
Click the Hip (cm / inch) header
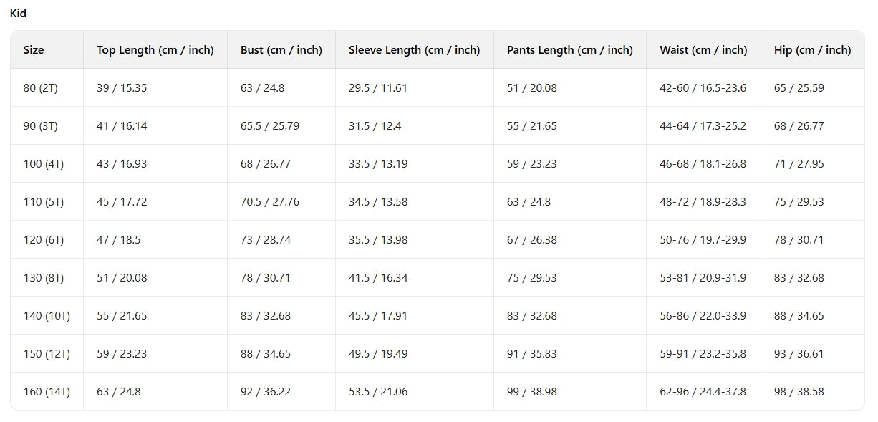pos(812,50)
